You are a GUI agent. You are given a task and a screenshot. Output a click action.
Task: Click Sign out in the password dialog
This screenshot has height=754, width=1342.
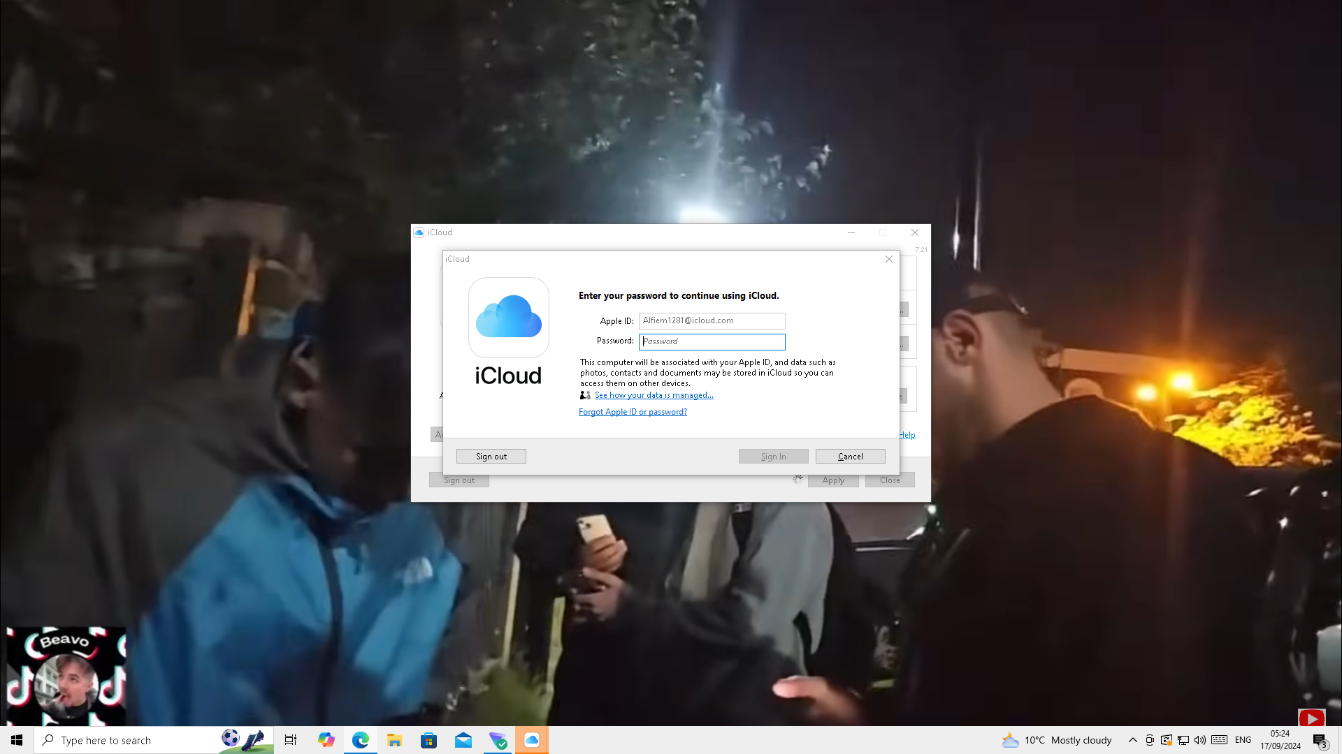491,457
